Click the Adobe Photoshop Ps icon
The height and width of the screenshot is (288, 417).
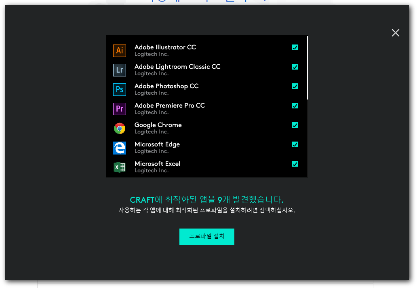tap(120, 89)
